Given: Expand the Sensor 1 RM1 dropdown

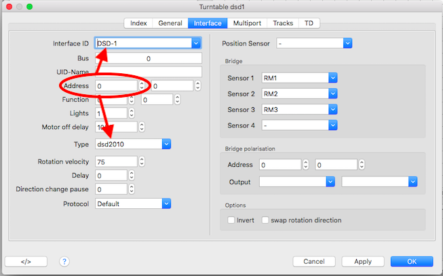Looking at the screenshot, I should coord(332,78).
